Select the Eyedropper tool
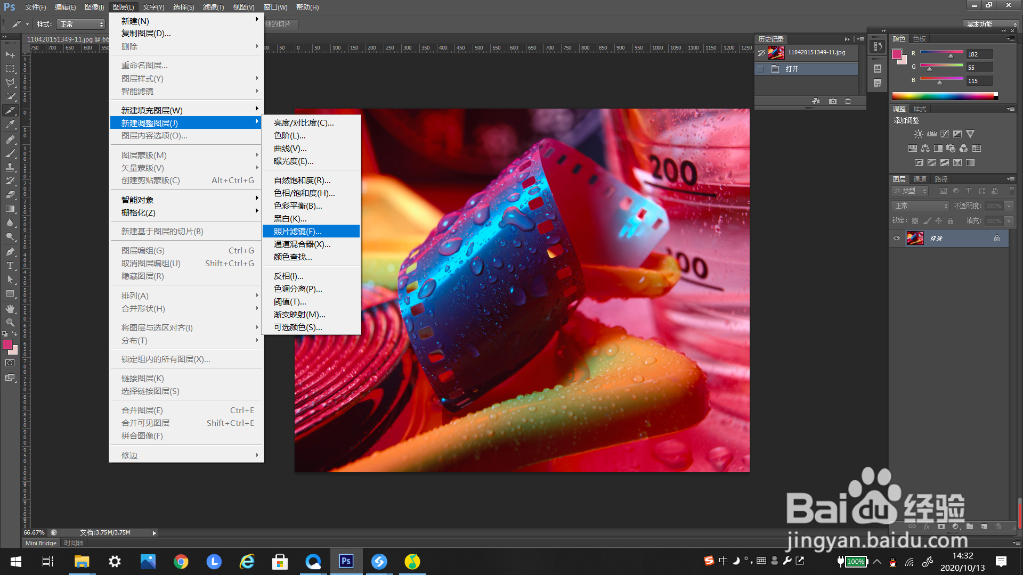 [10, 125]
